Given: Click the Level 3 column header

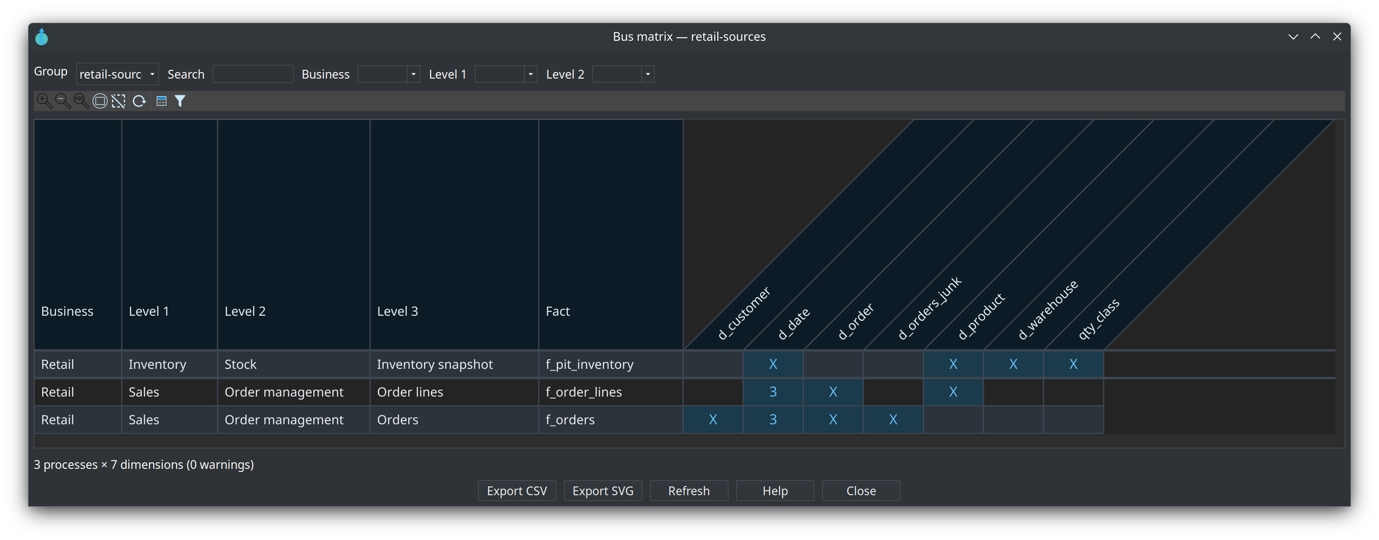Looking at the screenshot, I should tap(454, 234).
